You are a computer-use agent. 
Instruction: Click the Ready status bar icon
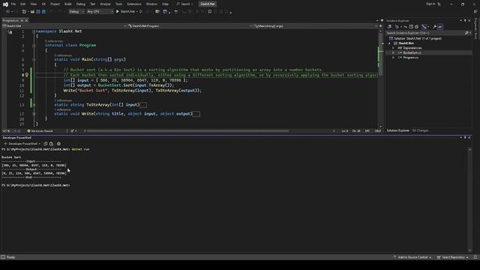[3, 257]
